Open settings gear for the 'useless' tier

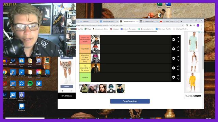pos(174,77)
